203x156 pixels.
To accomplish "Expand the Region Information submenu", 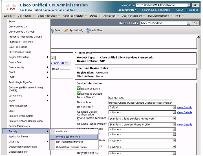I will 48,57.
